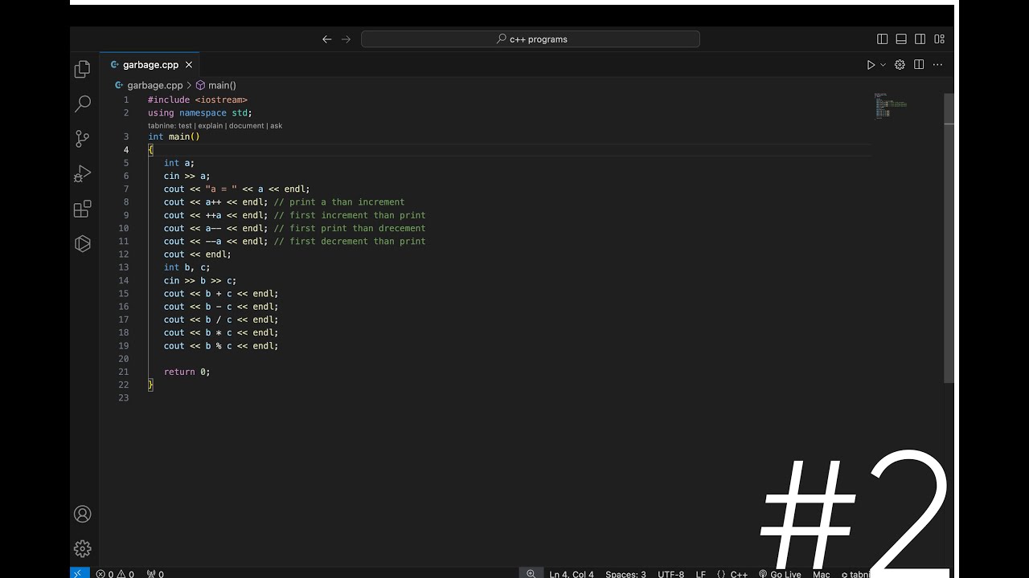1029x578 pixels.
Task: Open the Tabnine panel in activity bar
Action: point(82,243)
